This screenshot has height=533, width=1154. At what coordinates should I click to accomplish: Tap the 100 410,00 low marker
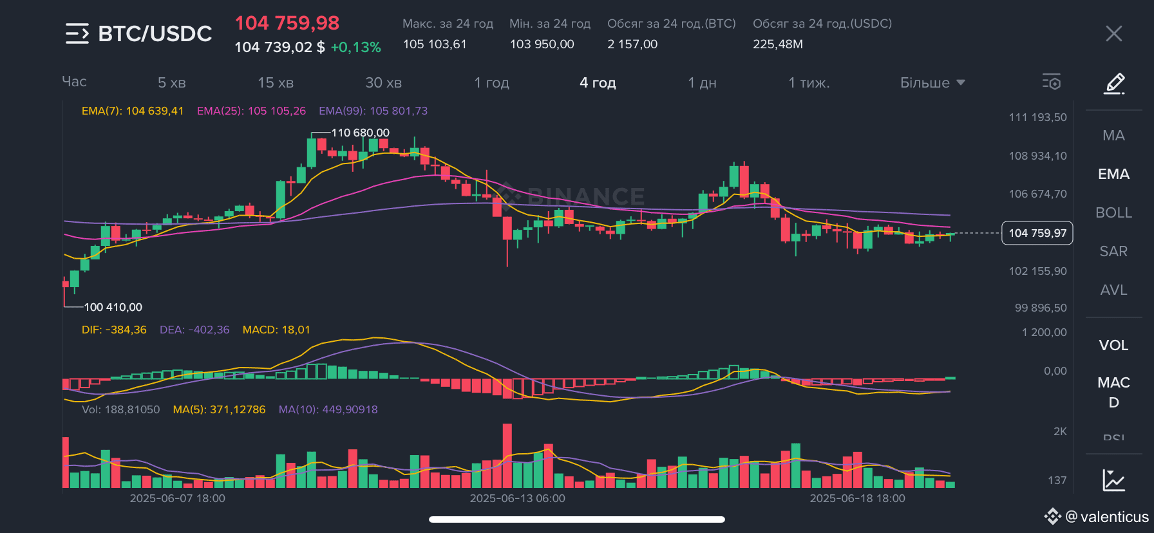[113, 307]
